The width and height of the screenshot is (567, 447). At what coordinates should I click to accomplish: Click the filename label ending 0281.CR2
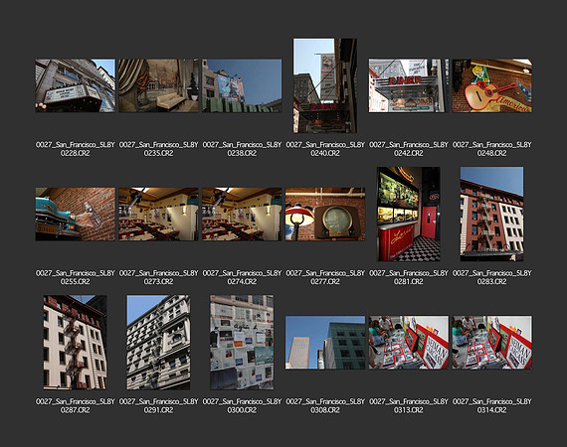point(408,277)
